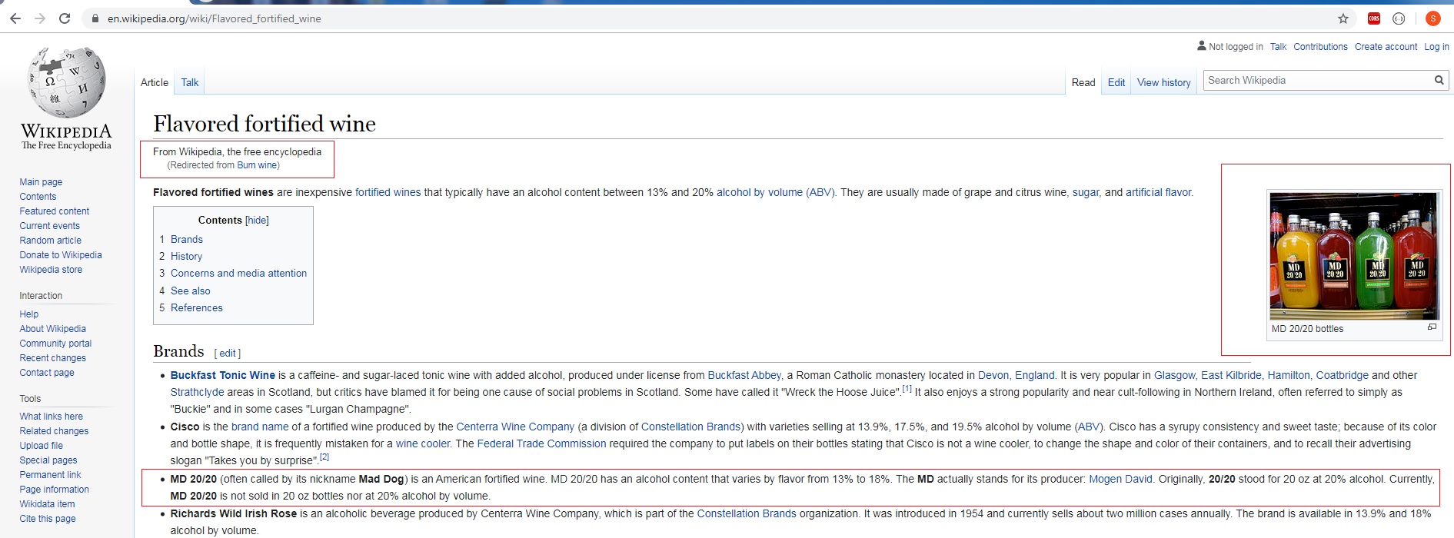Open alcohol by volume (ABV) link
Image resolution: width=1454 pixels, height=538 pixels.
point(775,192)
